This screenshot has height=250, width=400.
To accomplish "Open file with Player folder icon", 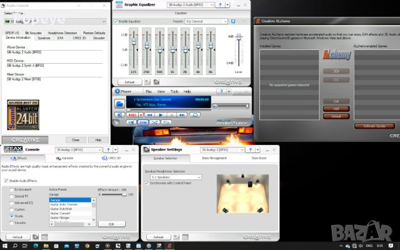I will (x=119, y=104).
